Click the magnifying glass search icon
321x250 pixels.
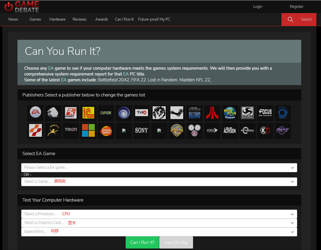290,19
